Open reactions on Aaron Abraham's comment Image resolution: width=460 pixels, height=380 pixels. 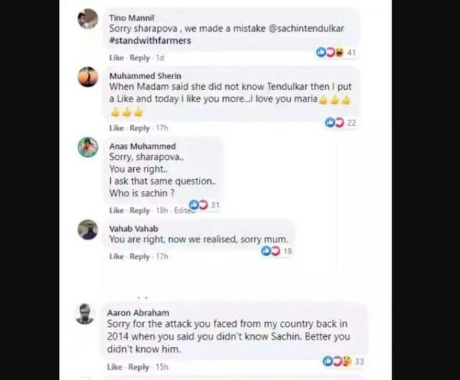(343, 361)
